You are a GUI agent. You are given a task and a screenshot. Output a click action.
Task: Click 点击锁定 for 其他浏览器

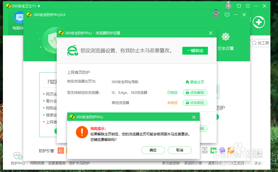pos(195,103)
